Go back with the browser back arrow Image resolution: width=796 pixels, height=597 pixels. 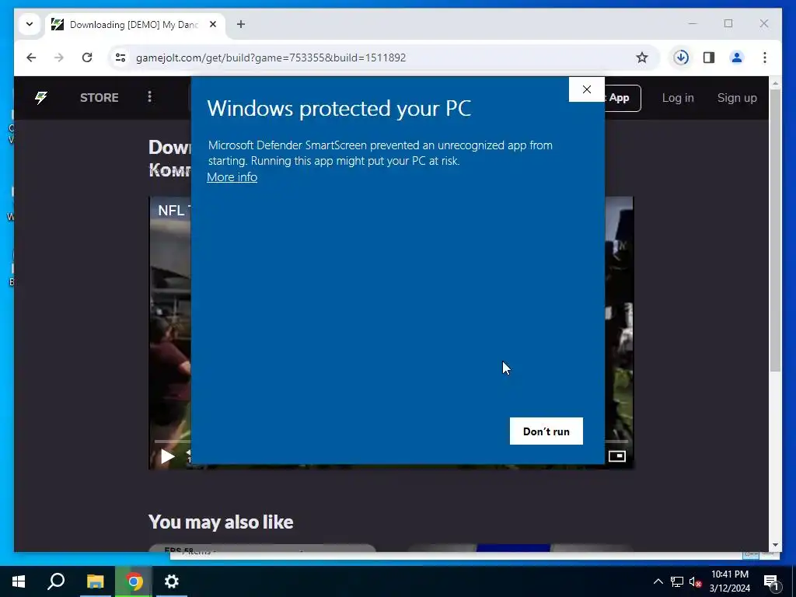31,58
